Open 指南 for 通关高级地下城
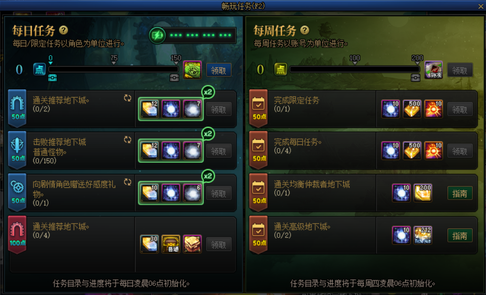The height and width of the screenshot is (295, 486). pyautogui.click(x=460, y=235)
